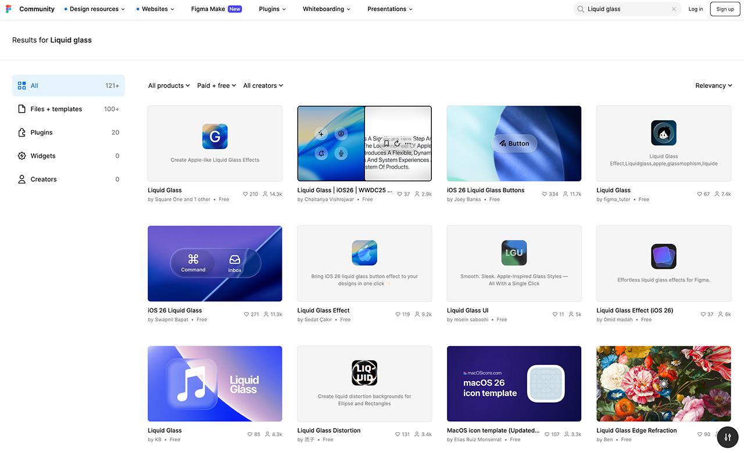Click the magnifier search icon
Viewport: 744px width, 453px height.
581,9
